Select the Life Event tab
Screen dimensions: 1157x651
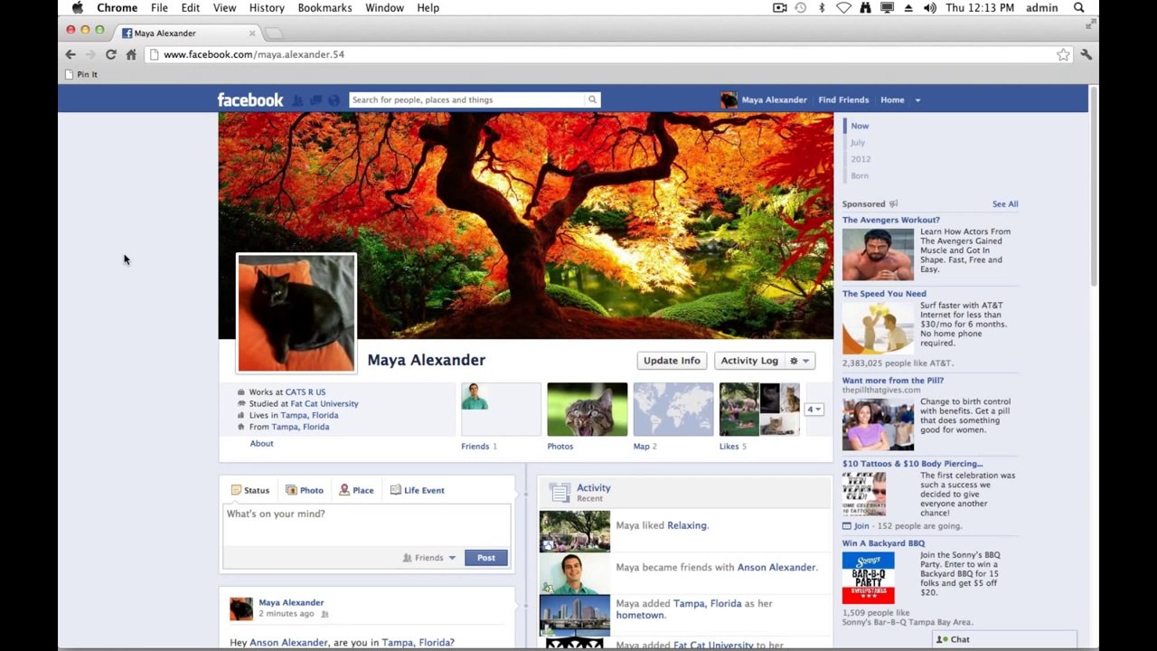(x=417, y=490)
